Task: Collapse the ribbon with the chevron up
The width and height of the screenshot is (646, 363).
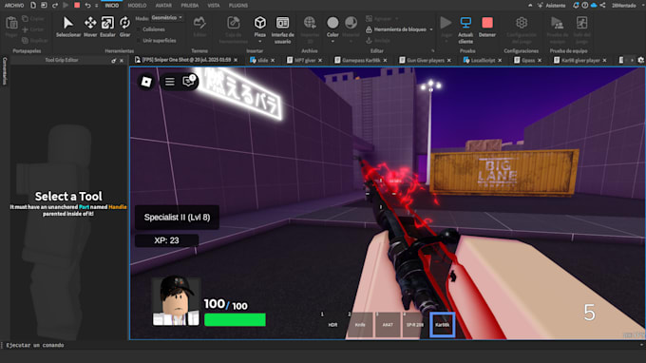Action: 530,6
